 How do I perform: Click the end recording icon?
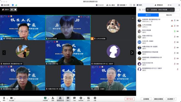pos(81,99)
